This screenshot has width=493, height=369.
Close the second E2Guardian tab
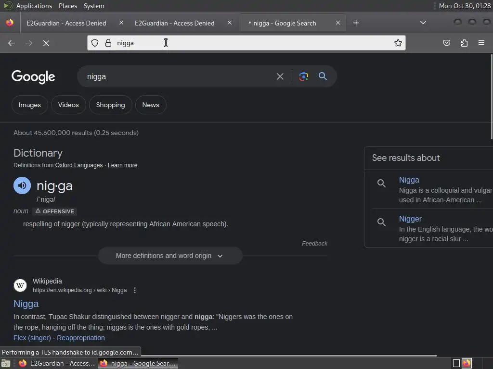[x=230, y=23]
